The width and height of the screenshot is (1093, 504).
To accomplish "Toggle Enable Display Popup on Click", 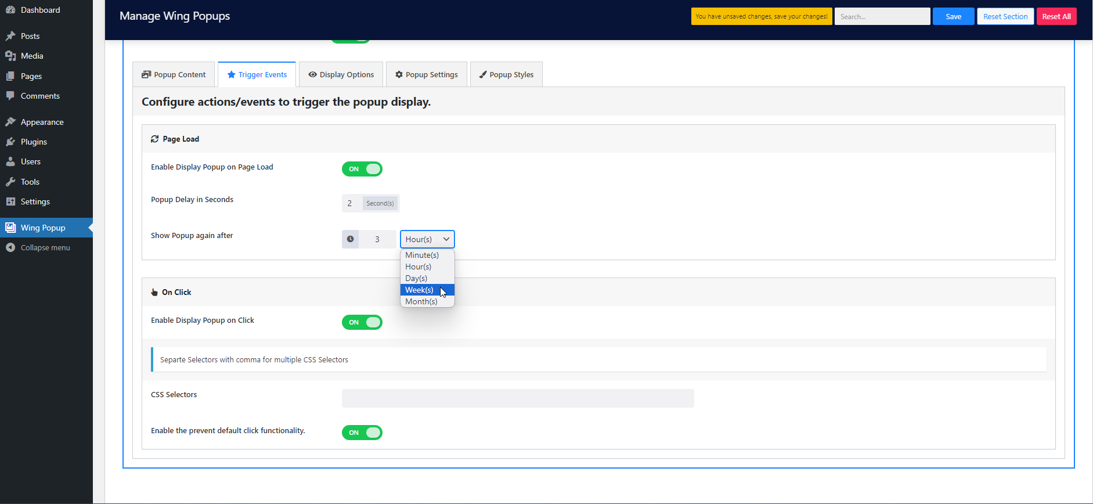I will click(x=362, y=322).
